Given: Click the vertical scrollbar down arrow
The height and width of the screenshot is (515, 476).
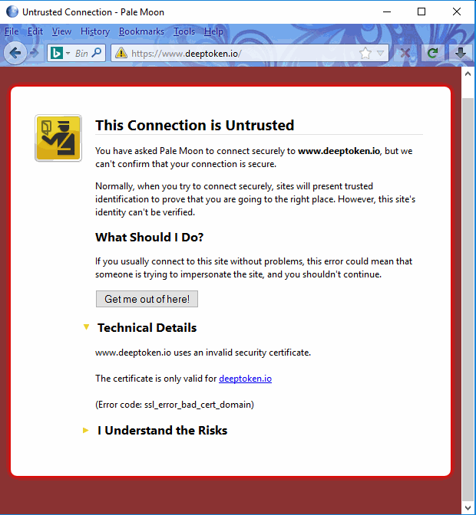Looking at the screenshot, I should (x=468, y=507).
